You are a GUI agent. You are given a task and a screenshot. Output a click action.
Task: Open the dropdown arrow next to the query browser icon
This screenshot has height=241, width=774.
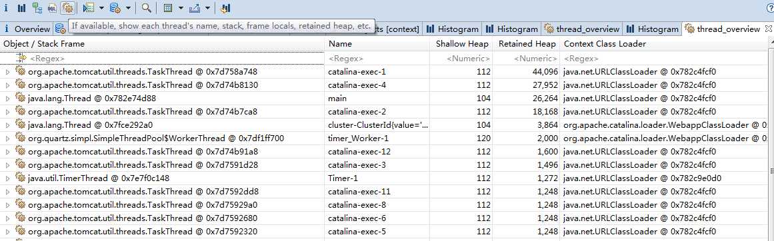(x=128, y=8)
